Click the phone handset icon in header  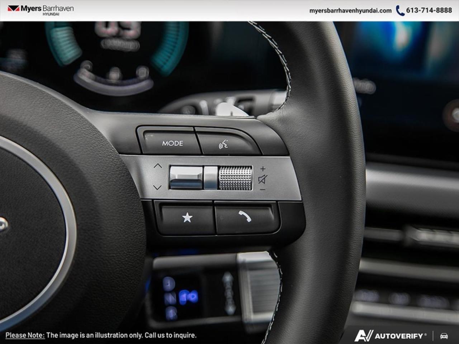coord(400,10)
